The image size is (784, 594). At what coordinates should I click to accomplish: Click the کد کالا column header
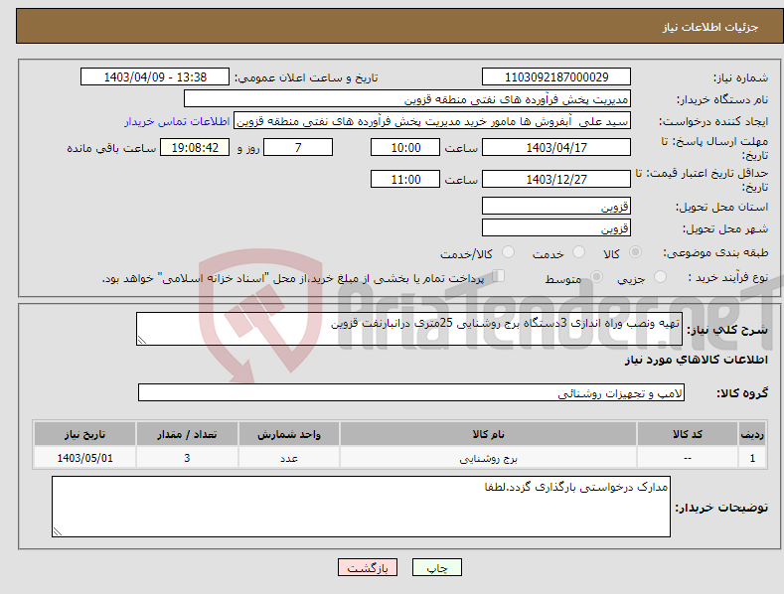pyautogui.click(x=688, y=434)
